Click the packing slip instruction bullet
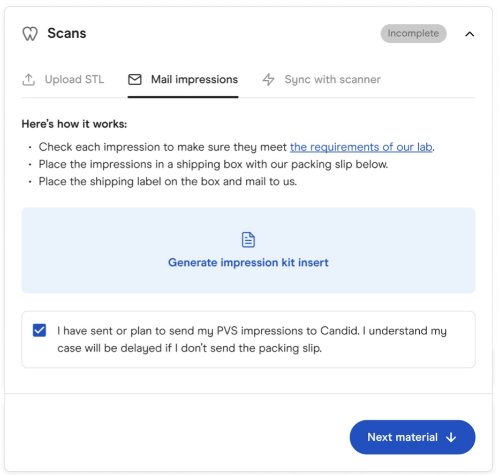Image resolution: width=499 pixels, height=475 pixels. (x=213, y=164)
